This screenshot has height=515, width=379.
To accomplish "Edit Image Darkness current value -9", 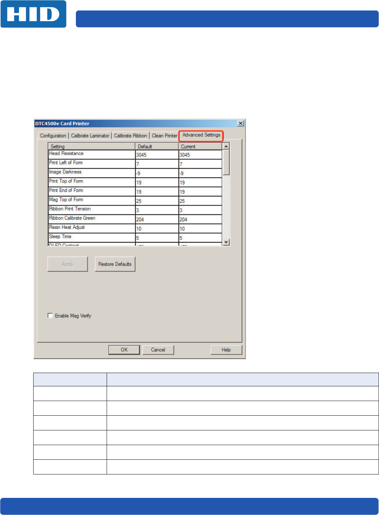I will point(200,173).
